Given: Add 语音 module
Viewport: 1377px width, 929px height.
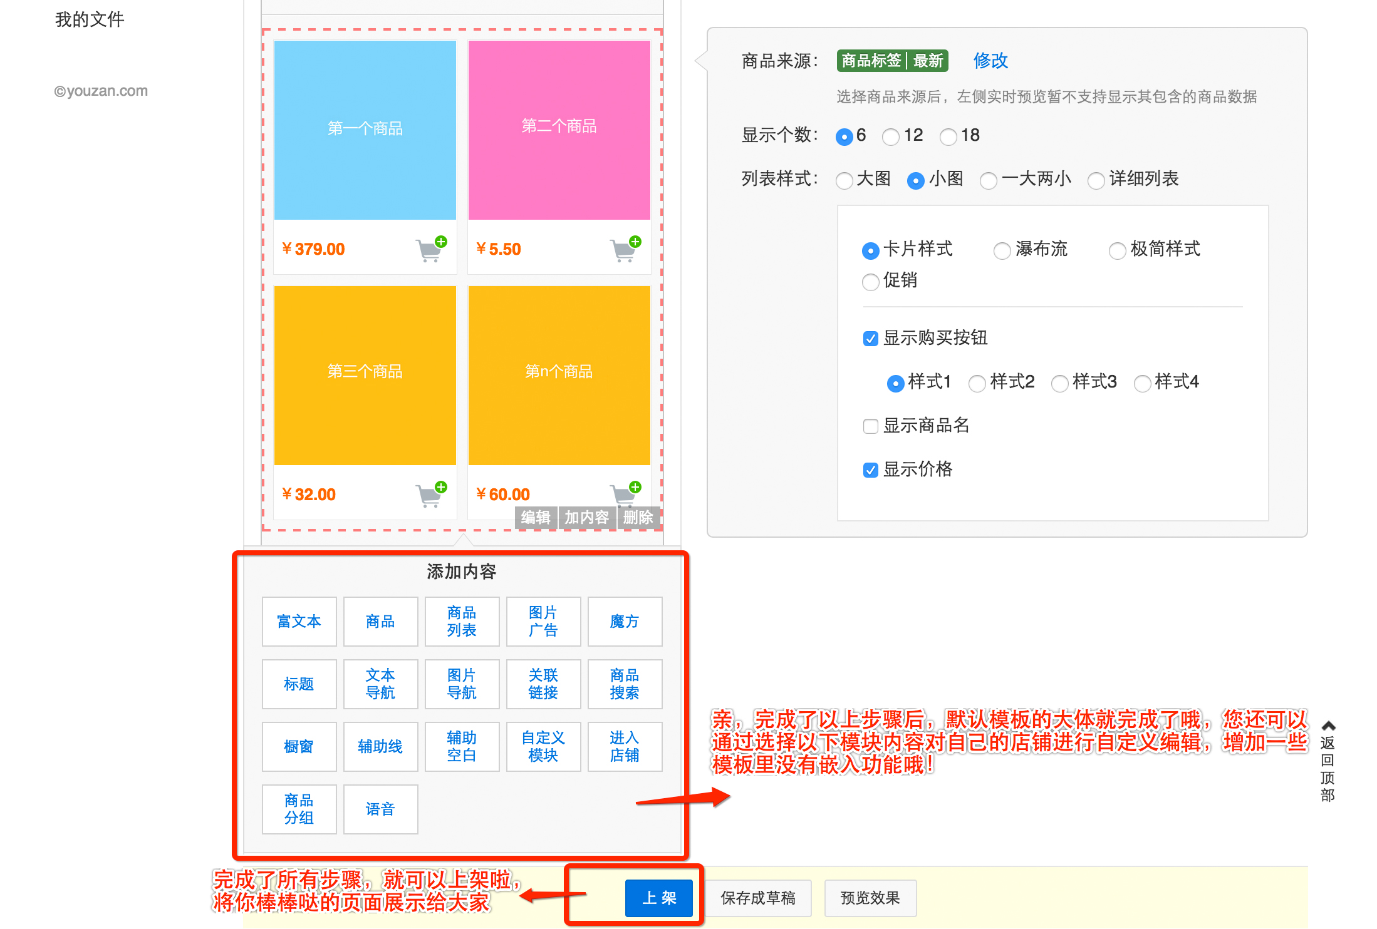Looking at the screenshot, I should click(380, 809).
